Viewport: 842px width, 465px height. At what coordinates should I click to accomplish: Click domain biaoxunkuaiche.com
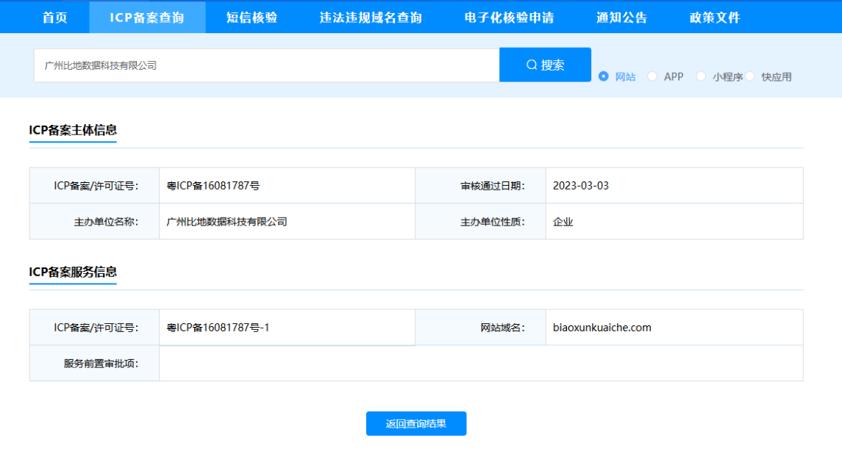pyautogui.click(x=602, y=328)
